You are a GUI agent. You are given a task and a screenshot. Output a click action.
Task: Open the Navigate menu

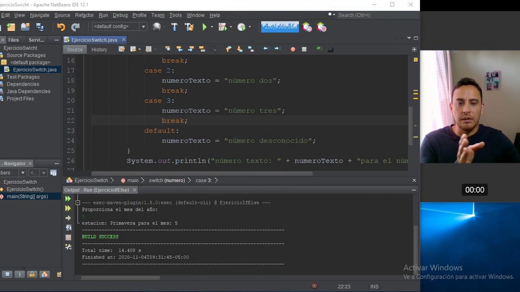tap(39, 15)
